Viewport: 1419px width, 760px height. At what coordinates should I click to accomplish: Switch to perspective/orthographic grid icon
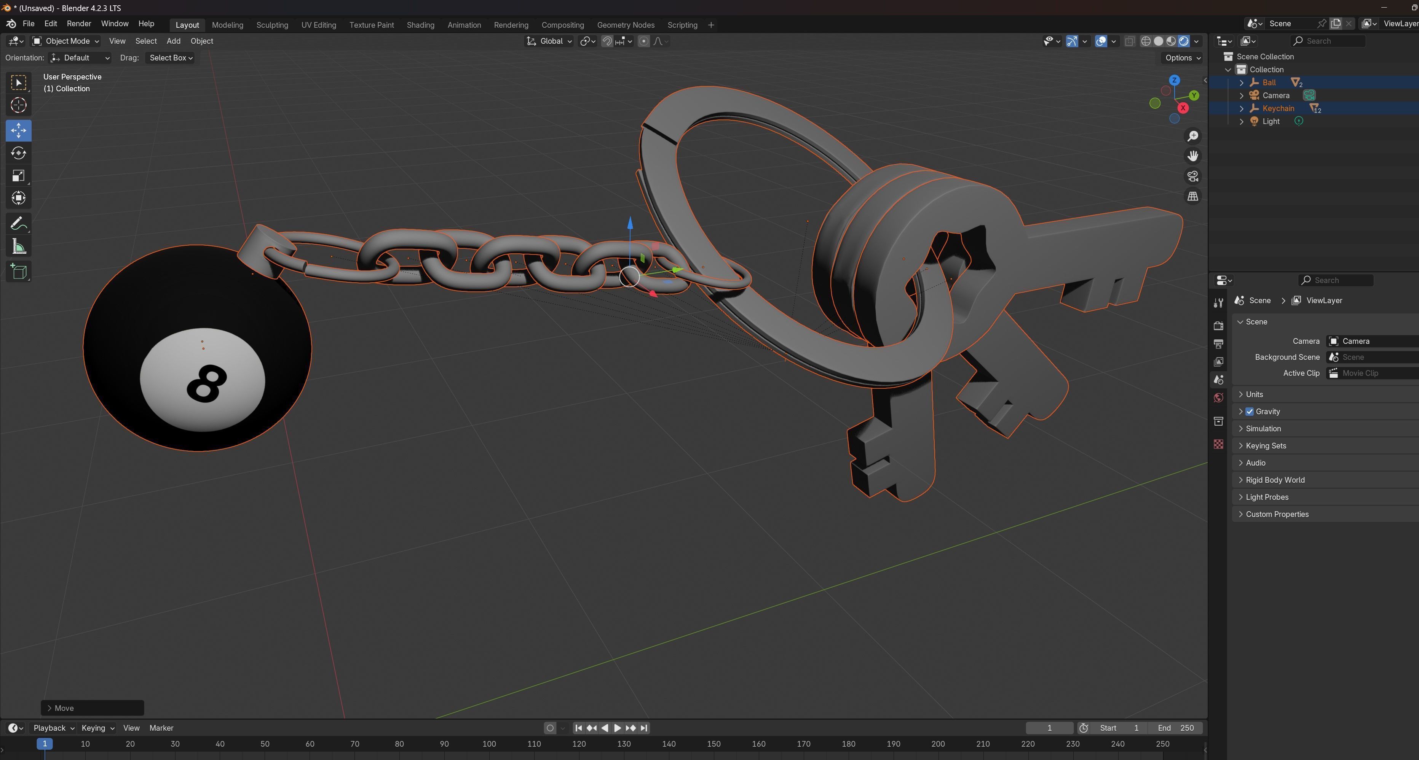(1192, 196)
